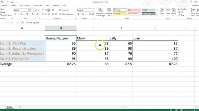
Task: Decrease font size with small A
Action: [39, 10]
